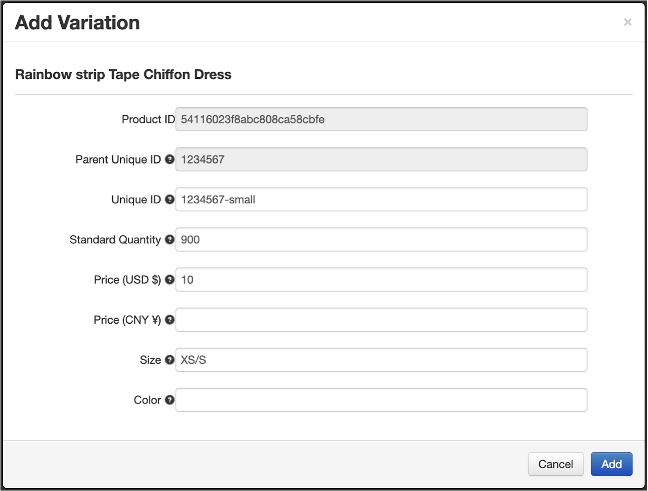Open the Standard Quantity help tooltip icon
Image resolution: width=648 pixels, height=491 pixels.
click(170, 239)
